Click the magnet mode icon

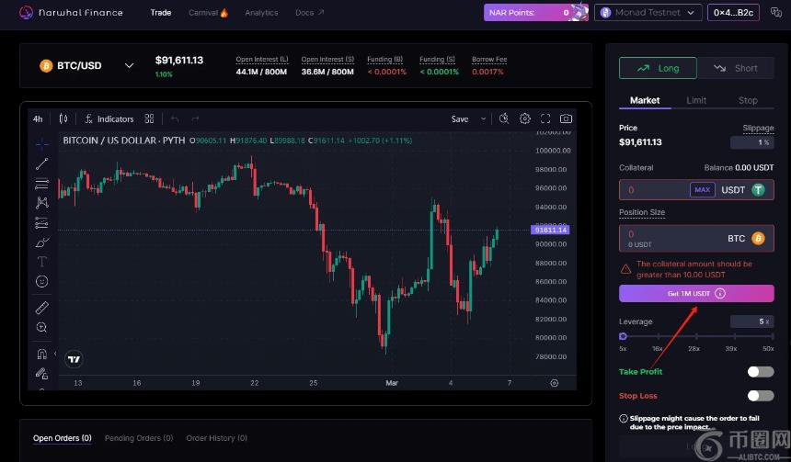[41, 354]
